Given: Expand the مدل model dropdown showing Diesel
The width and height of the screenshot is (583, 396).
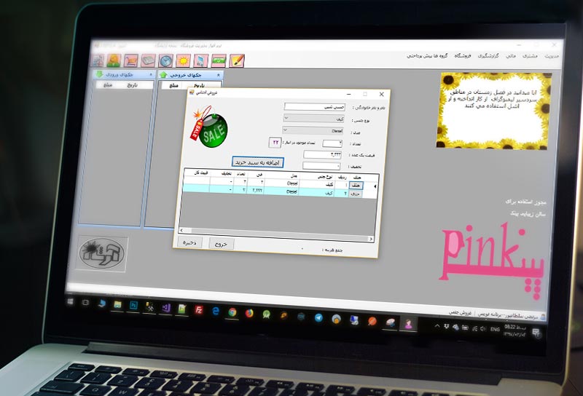Looking at the screenshot, I should tap(312, 130).
